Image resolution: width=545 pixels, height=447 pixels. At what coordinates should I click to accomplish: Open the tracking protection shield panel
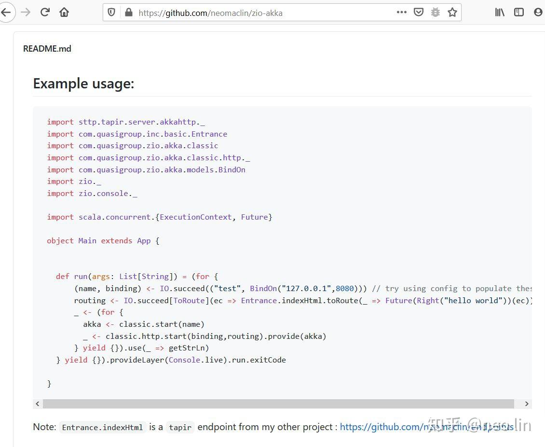coord(111,13)
